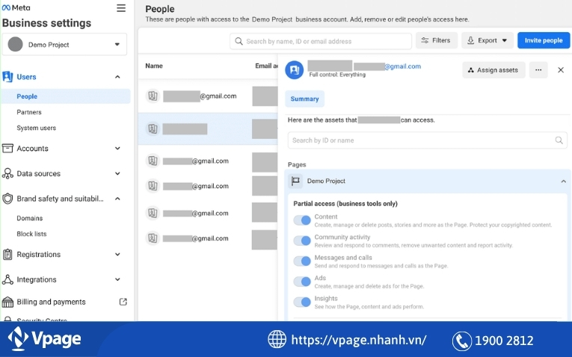Click the search magnifier in people search
This screenshot has width=572, height=357.
point(239,41)
